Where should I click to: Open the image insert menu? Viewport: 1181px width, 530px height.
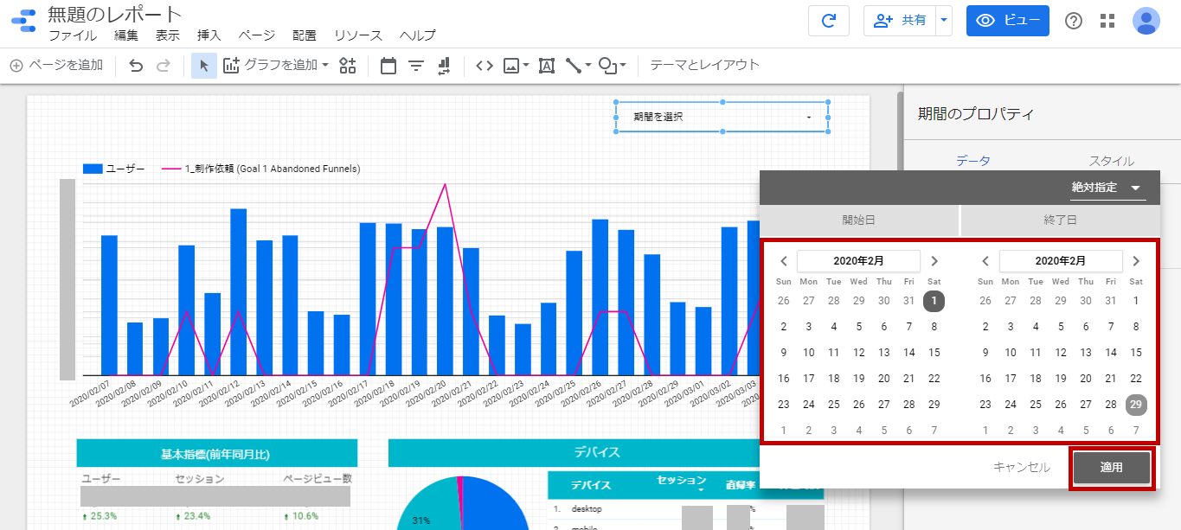516,65
